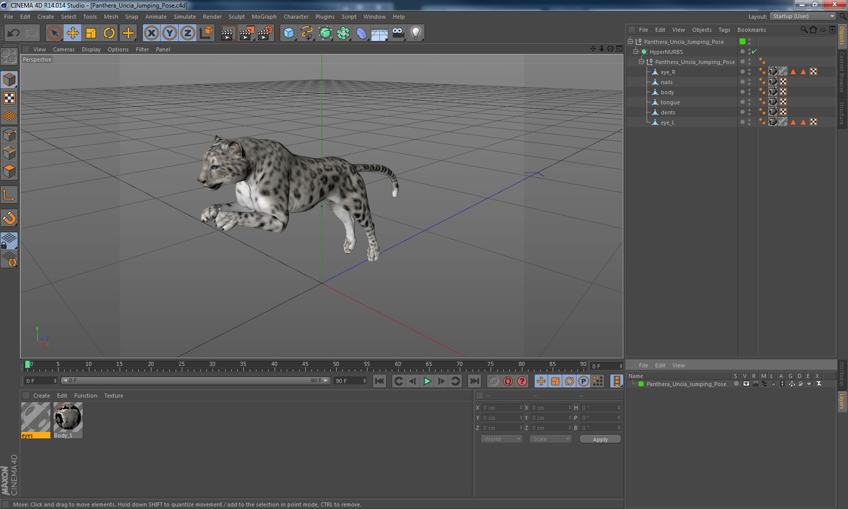
Task: Collapse the HyperNURBS tree node
Action: 636,52
